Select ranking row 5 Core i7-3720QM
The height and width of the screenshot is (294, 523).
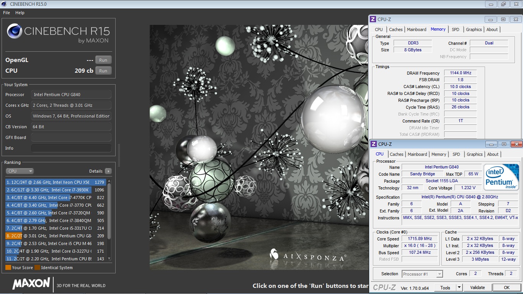coord(56,213)
